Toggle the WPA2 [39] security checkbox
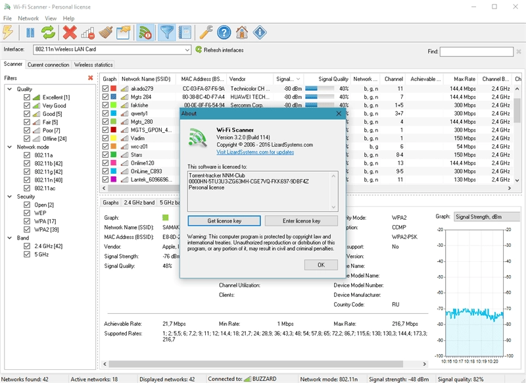 [x=27, y=230]
